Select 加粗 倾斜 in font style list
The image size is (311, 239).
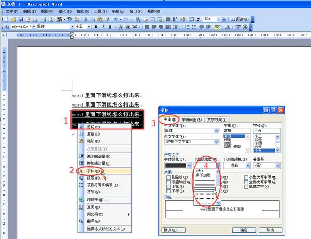click(232, 147)
